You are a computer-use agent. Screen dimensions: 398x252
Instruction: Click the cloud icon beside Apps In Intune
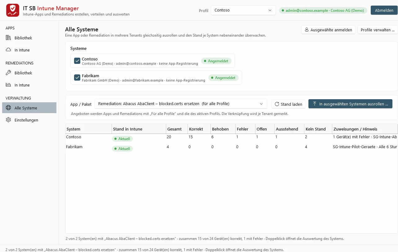(x=8, y=50)
